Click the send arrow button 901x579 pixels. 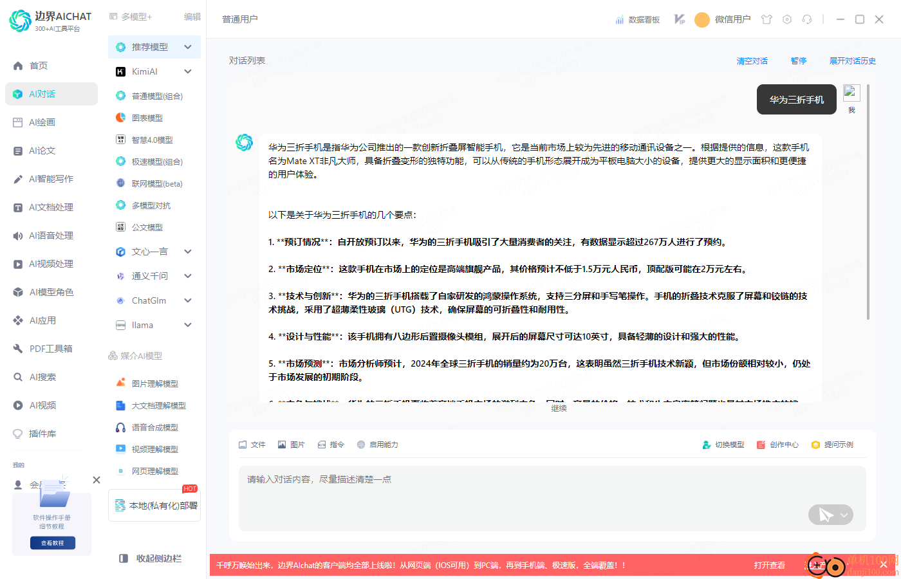coord(826,515)
